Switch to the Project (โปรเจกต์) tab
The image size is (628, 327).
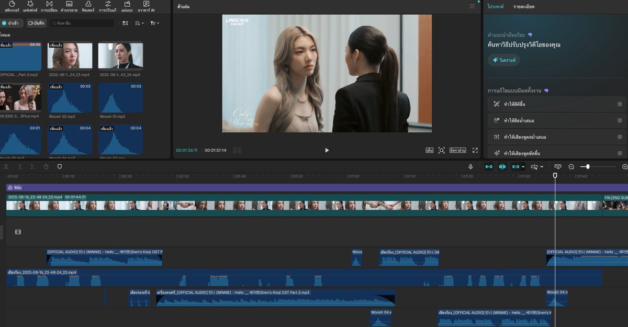[x=496, y=6]
